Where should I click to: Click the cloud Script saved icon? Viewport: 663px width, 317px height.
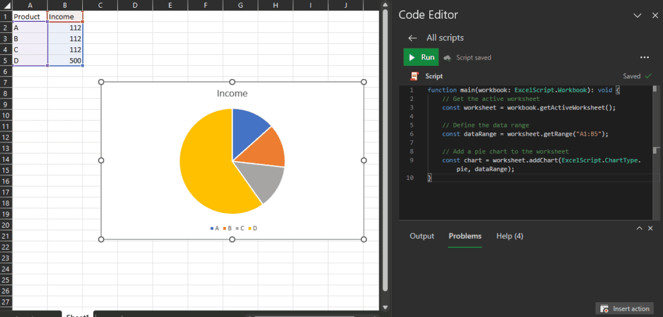[447, 58]
